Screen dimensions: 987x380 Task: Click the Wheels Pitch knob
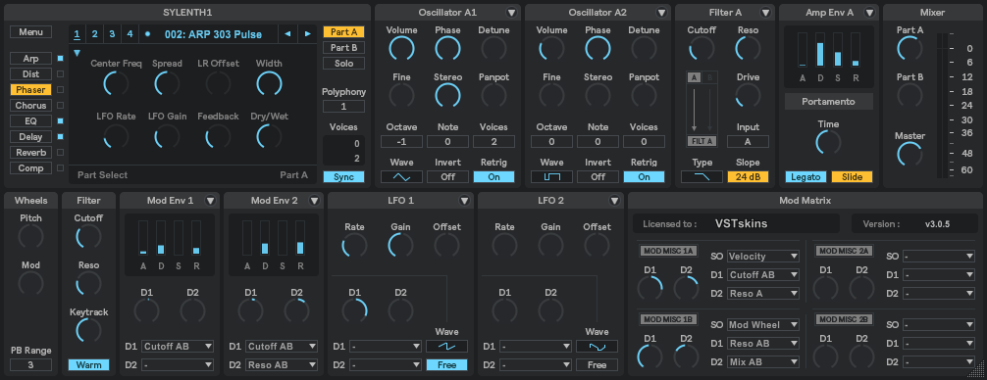[30, 236]
